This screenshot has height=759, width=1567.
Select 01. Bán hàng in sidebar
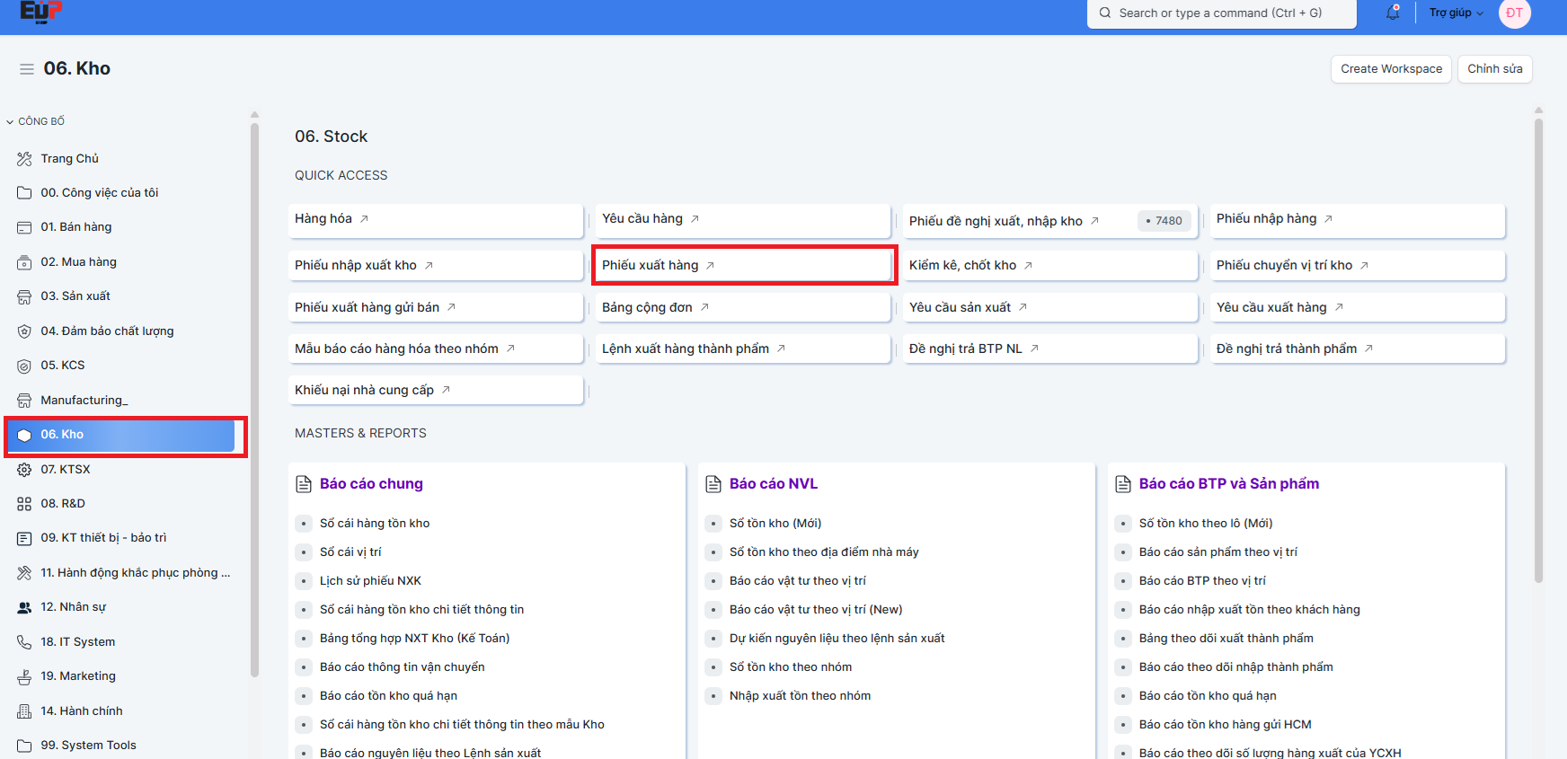[x=76, y=227]
